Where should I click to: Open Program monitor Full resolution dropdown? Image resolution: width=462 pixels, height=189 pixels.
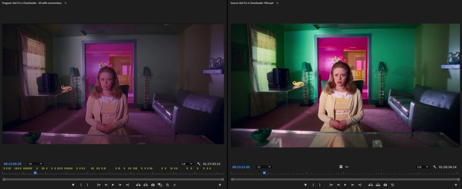pyautogui.click(x=187, y=164)
